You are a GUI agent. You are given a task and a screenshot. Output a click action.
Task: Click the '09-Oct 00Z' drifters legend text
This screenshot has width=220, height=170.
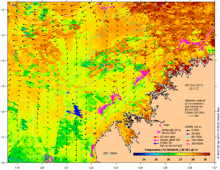point(169,133)
